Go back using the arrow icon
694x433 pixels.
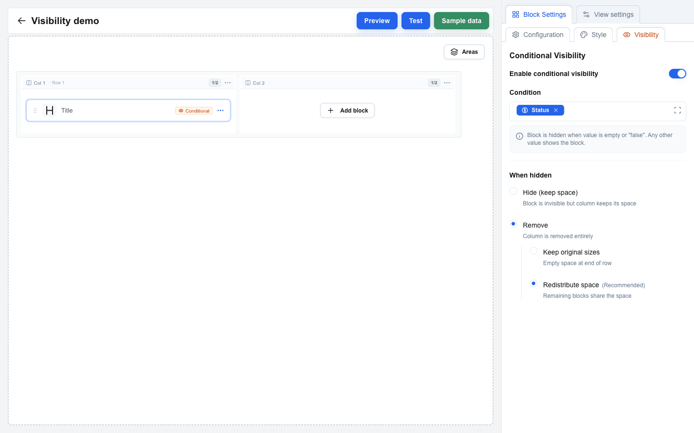[21, 21]
